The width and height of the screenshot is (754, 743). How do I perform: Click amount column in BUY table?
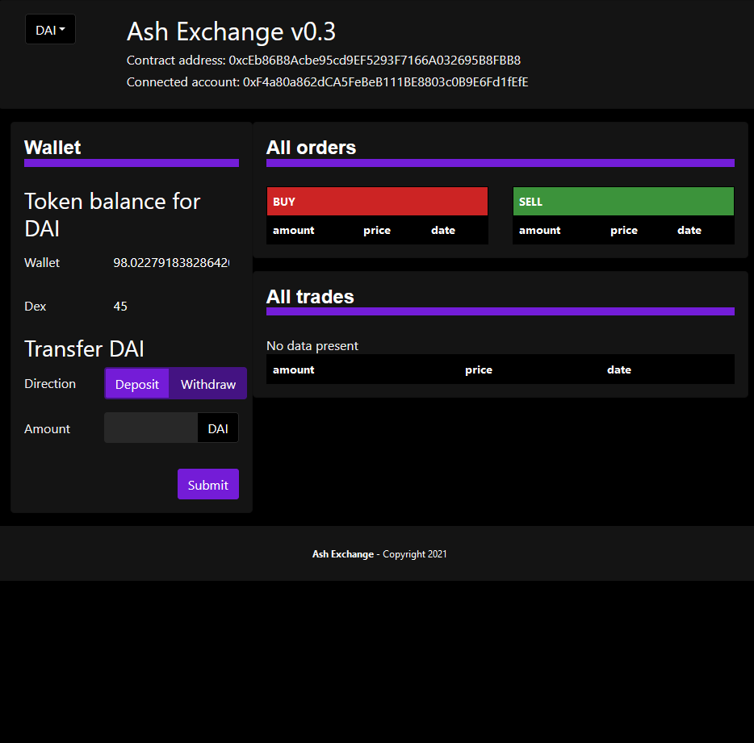(x=294, y=231)
